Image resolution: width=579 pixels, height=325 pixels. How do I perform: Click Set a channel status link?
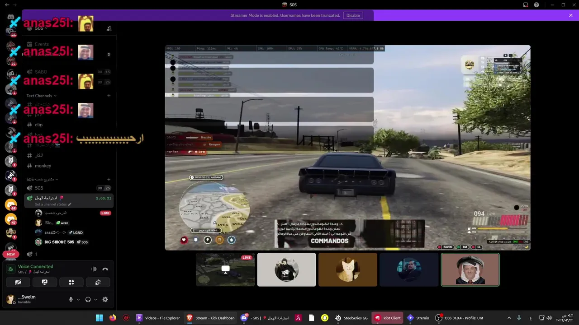[53, 204]
